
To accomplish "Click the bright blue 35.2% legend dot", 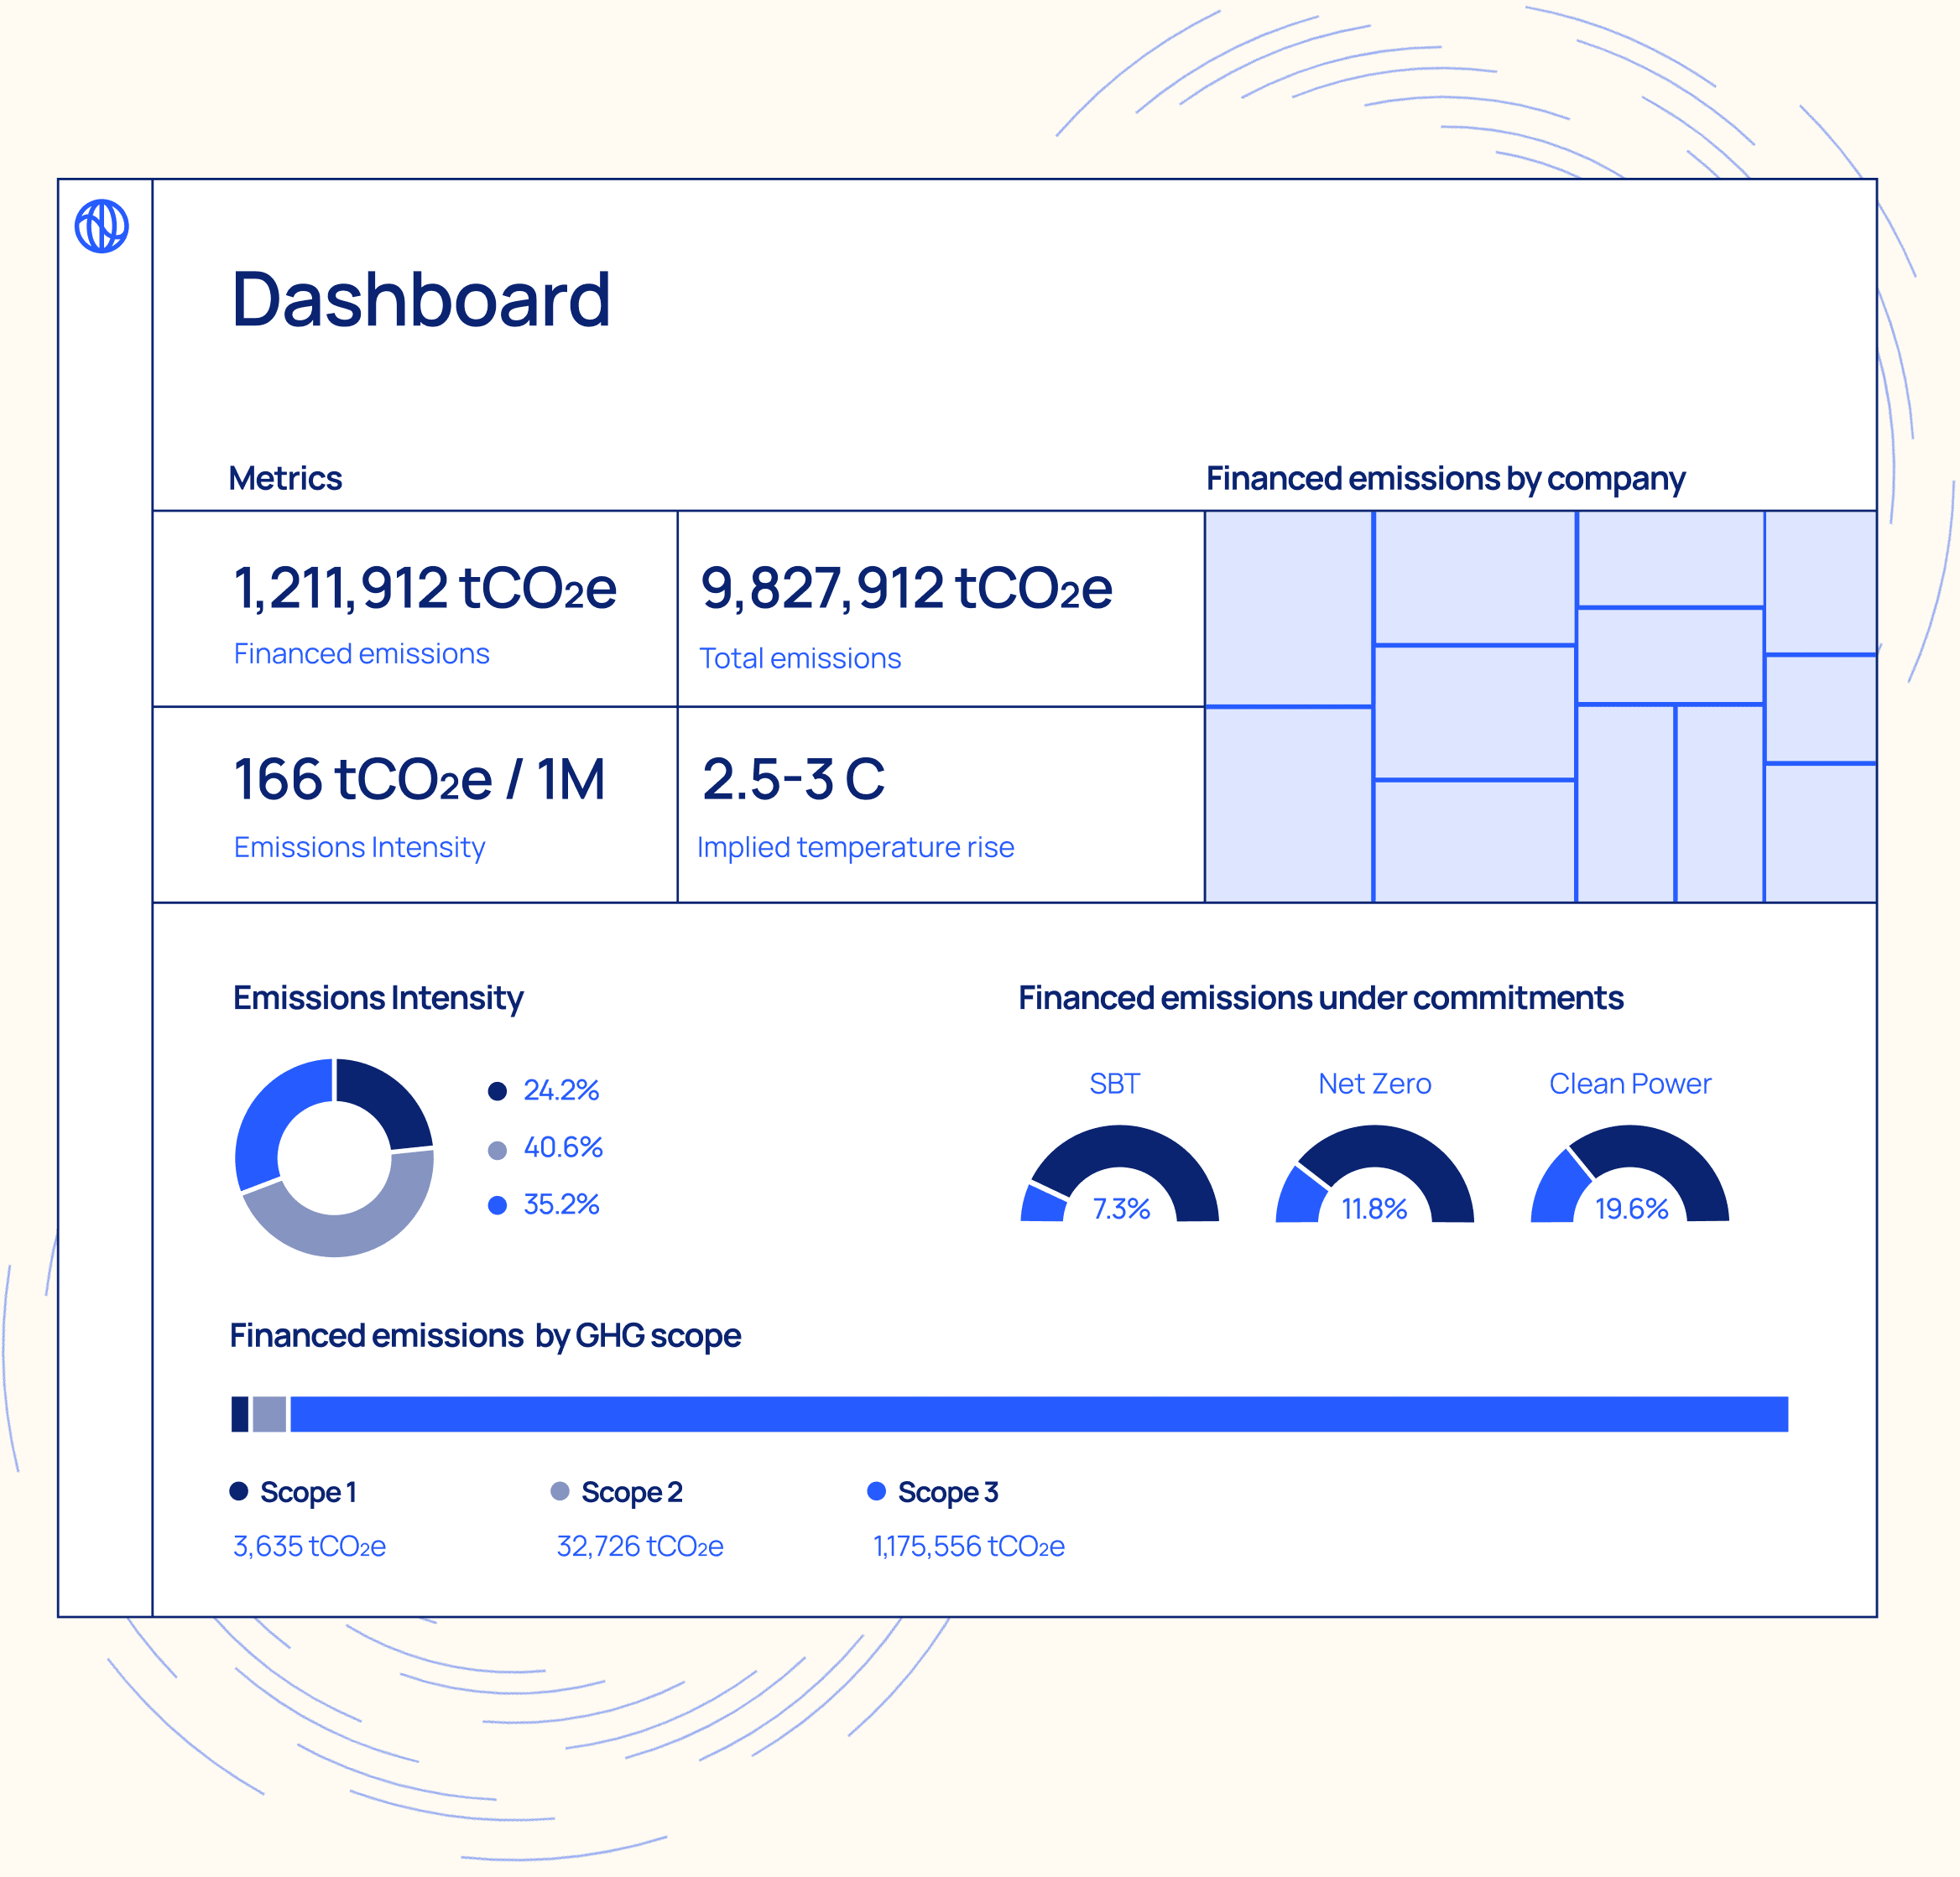I will point(497,1205).
